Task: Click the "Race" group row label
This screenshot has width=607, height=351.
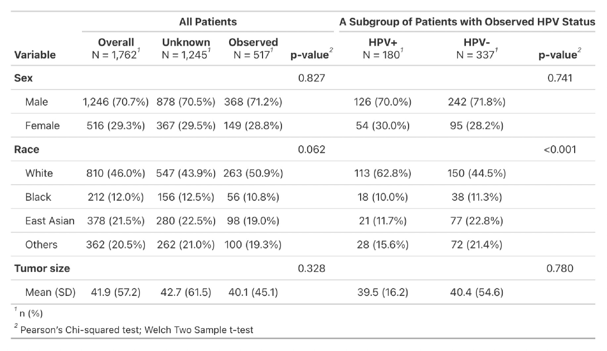Action: (26, 149)
